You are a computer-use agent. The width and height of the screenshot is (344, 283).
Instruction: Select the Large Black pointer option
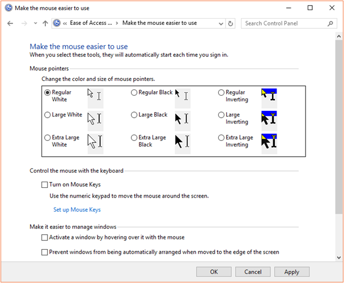[x=134, y=115]
